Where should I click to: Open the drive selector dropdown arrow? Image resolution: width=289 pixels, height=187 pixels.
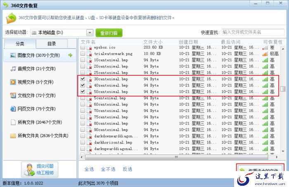(90, 33)
